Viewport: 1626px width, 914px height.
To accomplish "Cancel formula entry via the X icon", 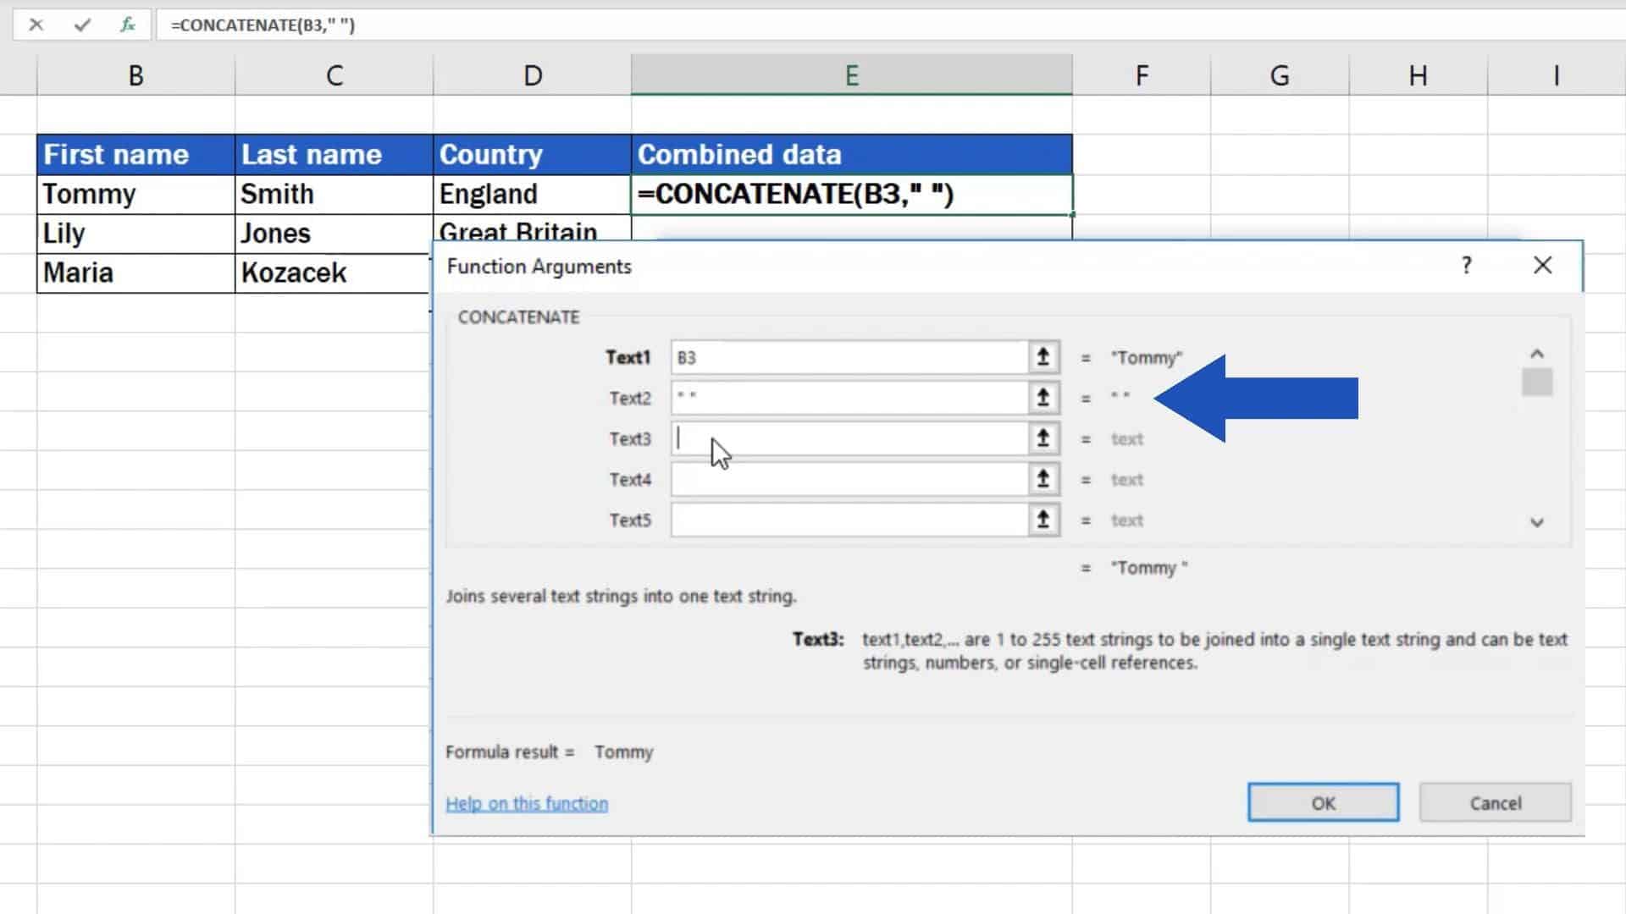I will 36,25.
